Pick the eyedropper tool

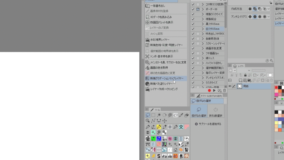click(x=181, y=115)
